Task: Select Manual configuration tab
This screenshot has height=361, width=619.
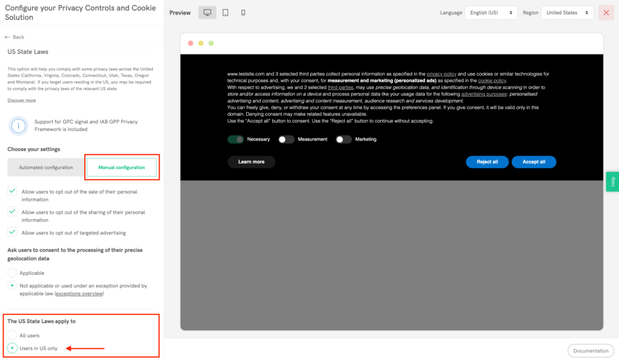Action: 122,167
